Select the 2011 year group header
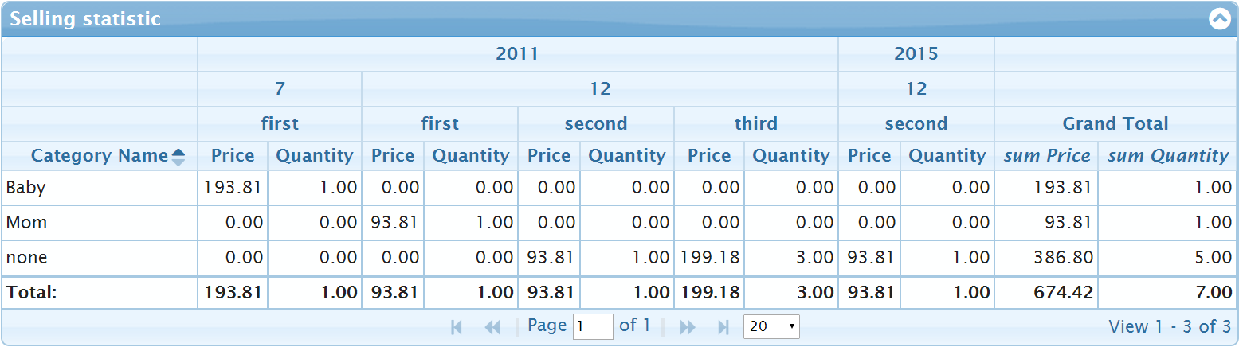Screen dimensions: 1239x347 coord(517,54)
